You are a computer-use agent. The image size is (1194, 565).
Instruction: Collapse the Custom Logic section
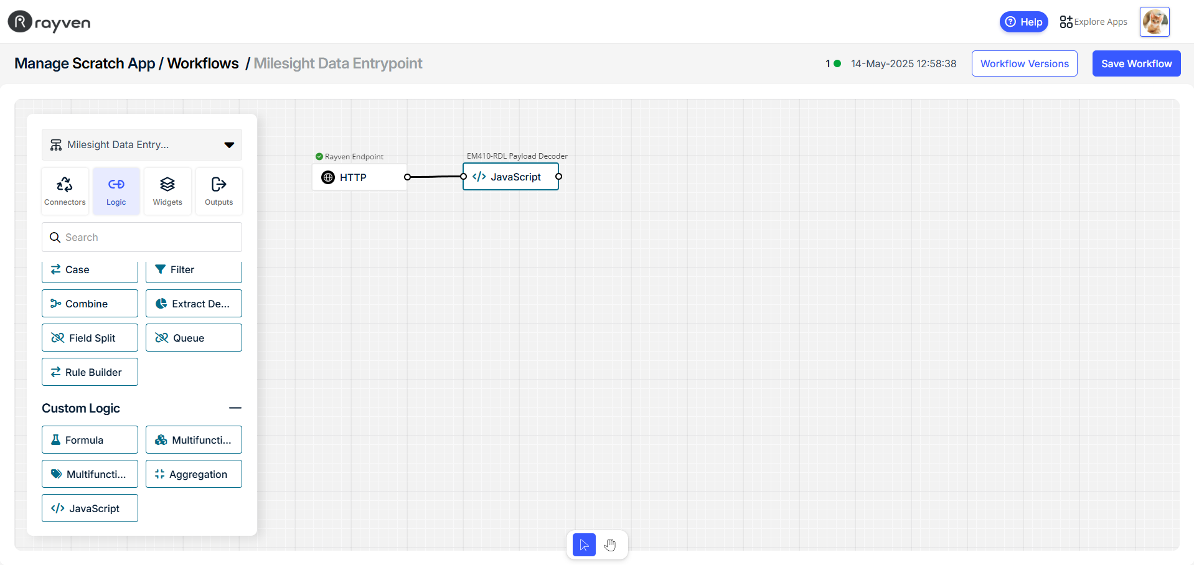(235, 408)
